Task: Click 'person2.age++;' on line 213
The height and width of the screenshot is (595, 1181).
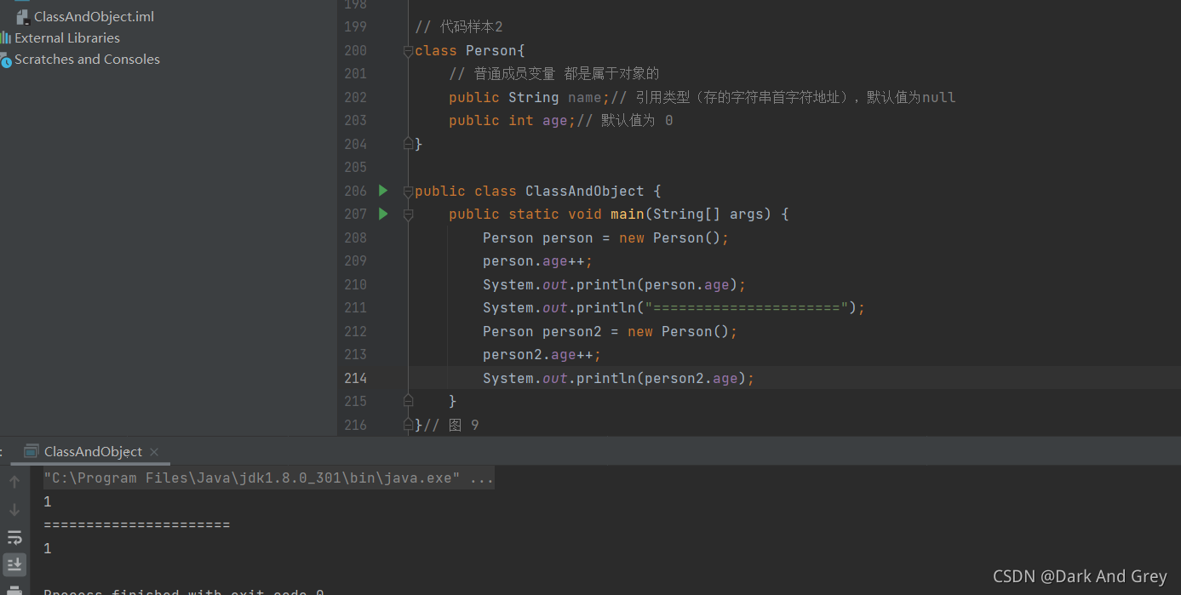Action: coord(542,355)
